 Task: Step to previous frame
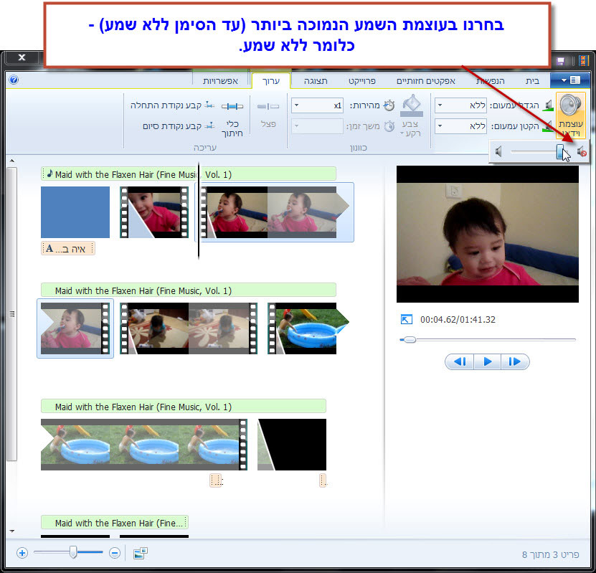tap(460, 361)
